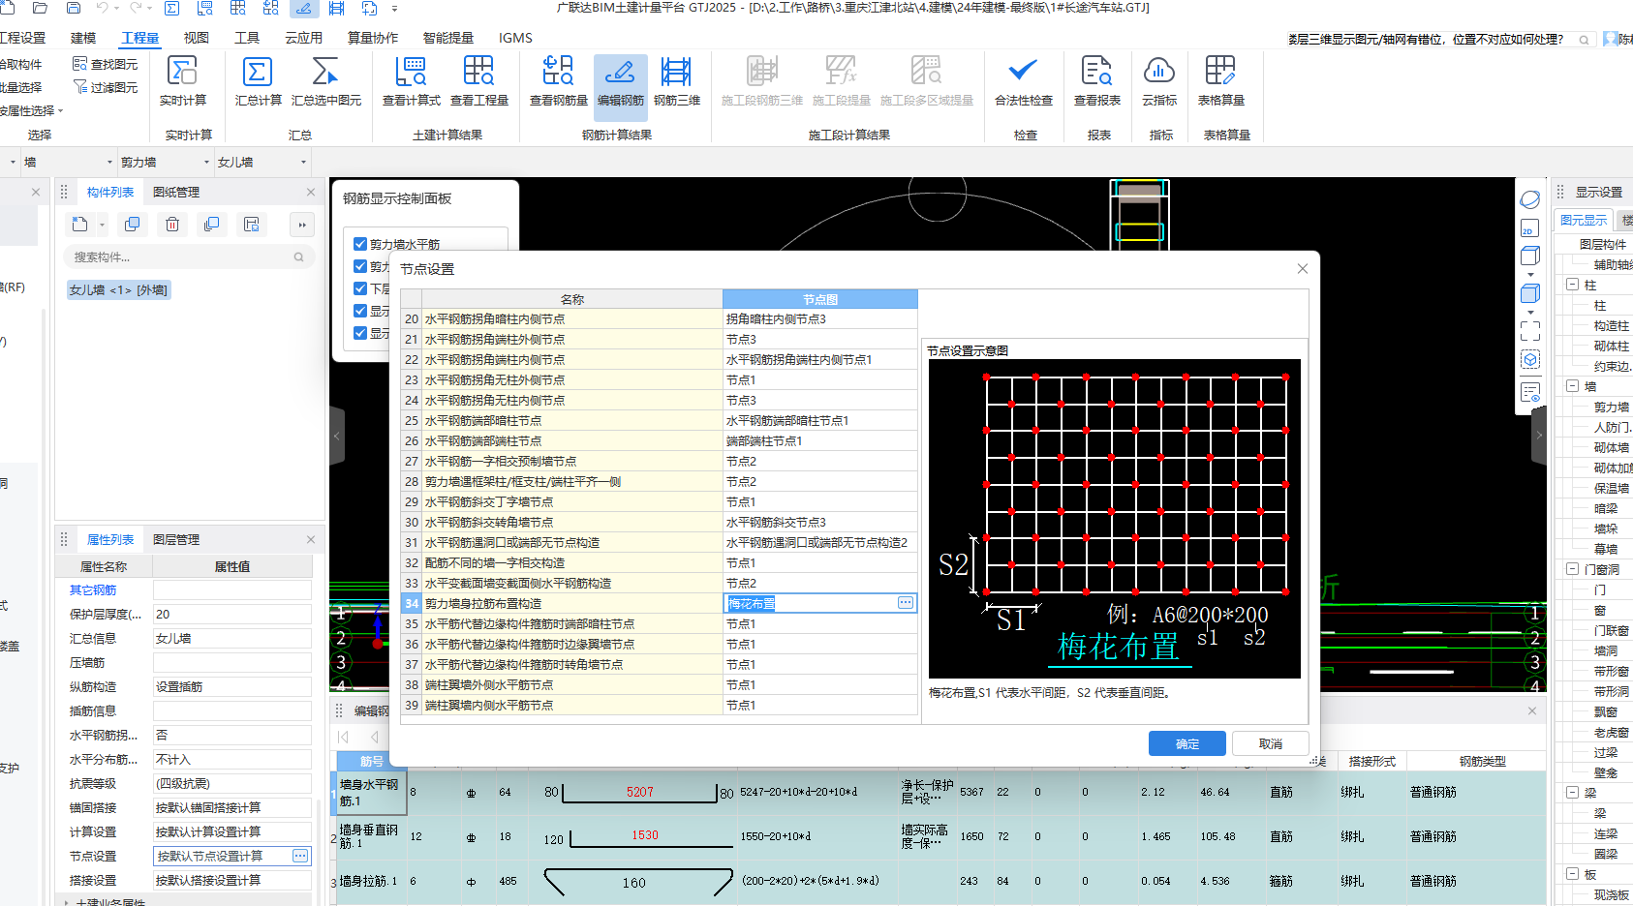Screen dimensions: 1633x906
Task: Switch to 智能提量 ribbon tab
Action: tap(448, 38)
